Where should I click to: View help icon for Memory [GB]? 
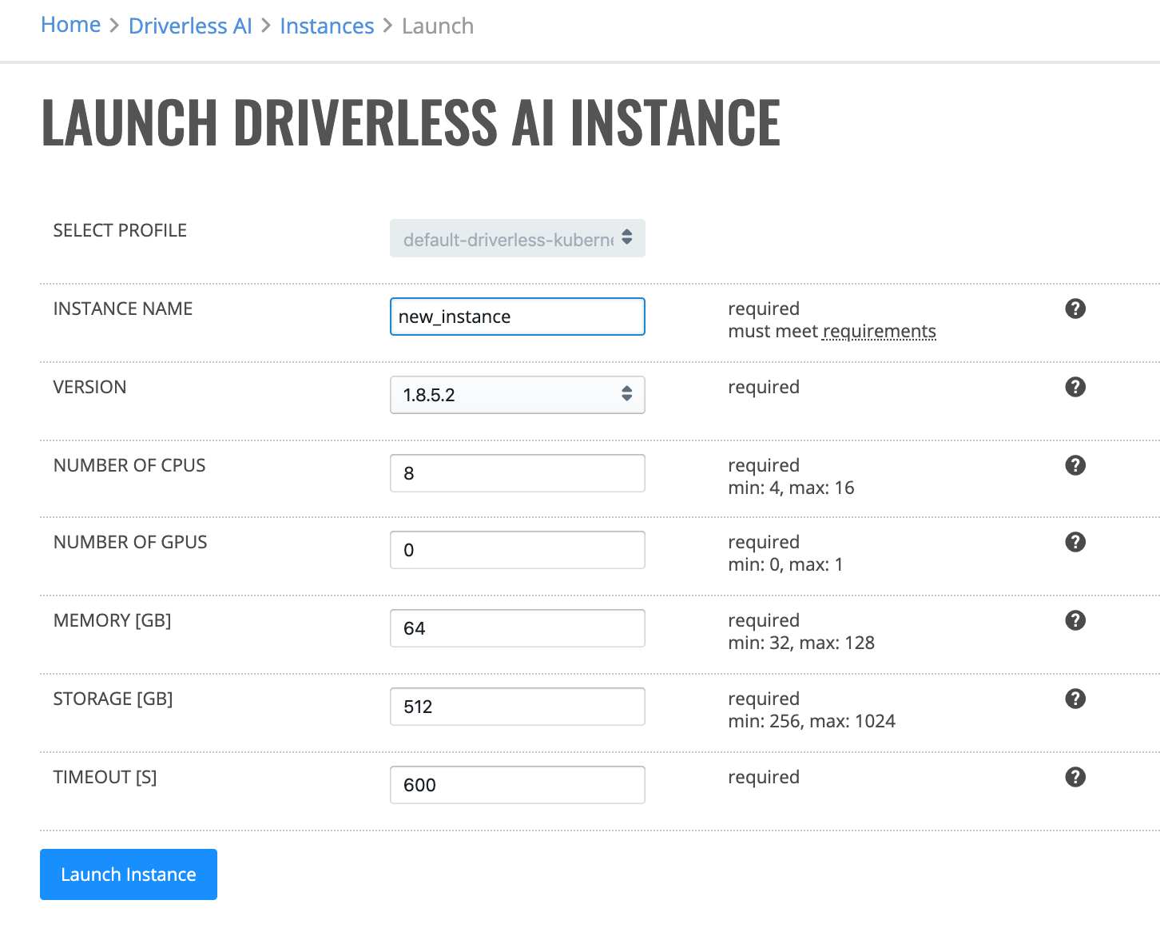tap(1075, 620)
